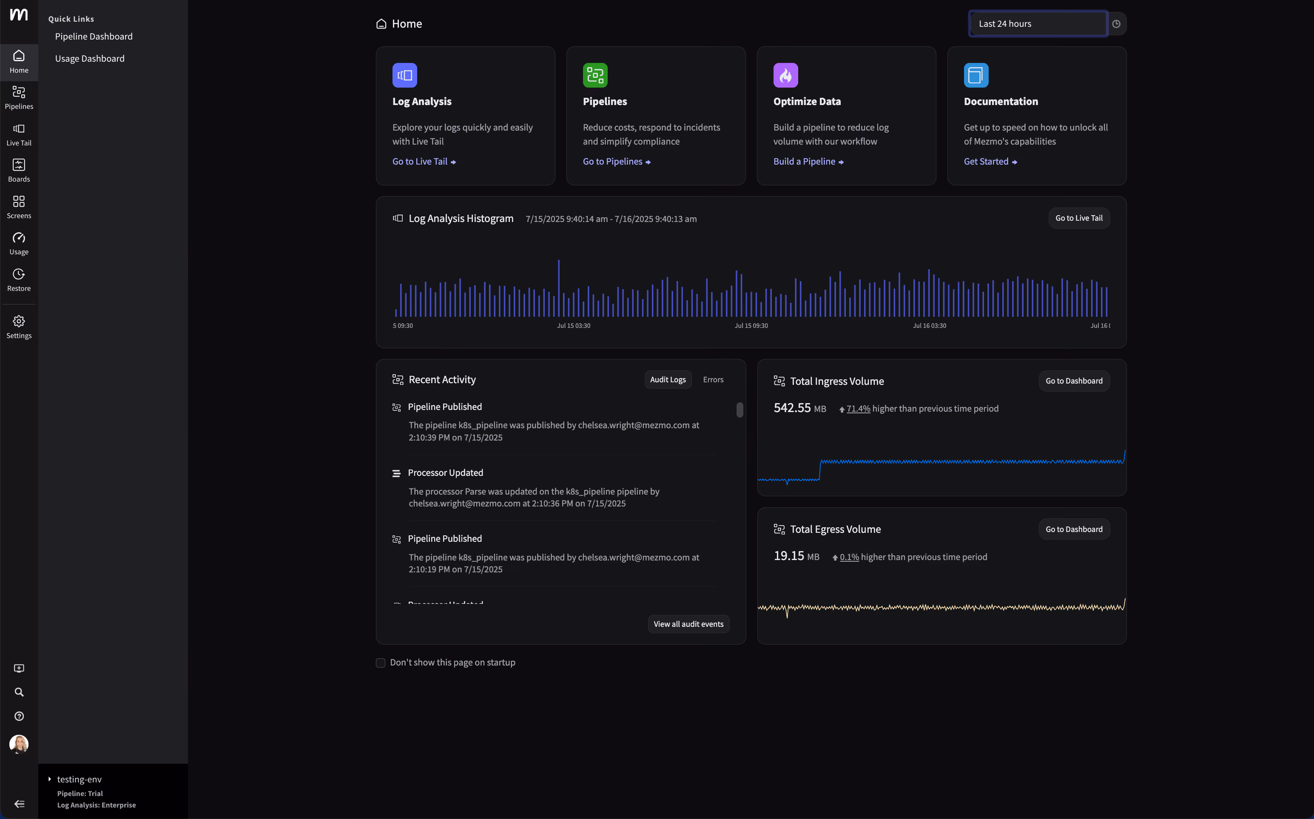The height and width of the screenshot is (819, 1314).
Task: Click the search magnifier icon
Action: tap(19, 692)
